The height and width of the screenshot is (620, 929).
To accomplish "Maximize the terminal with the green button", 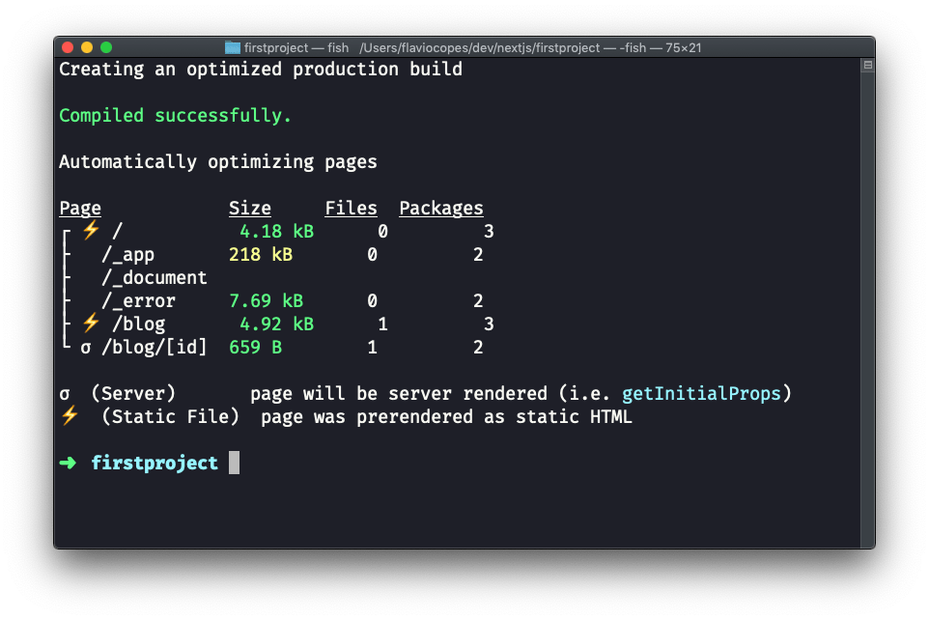I will pyautogui.click(x=106, y=47).
